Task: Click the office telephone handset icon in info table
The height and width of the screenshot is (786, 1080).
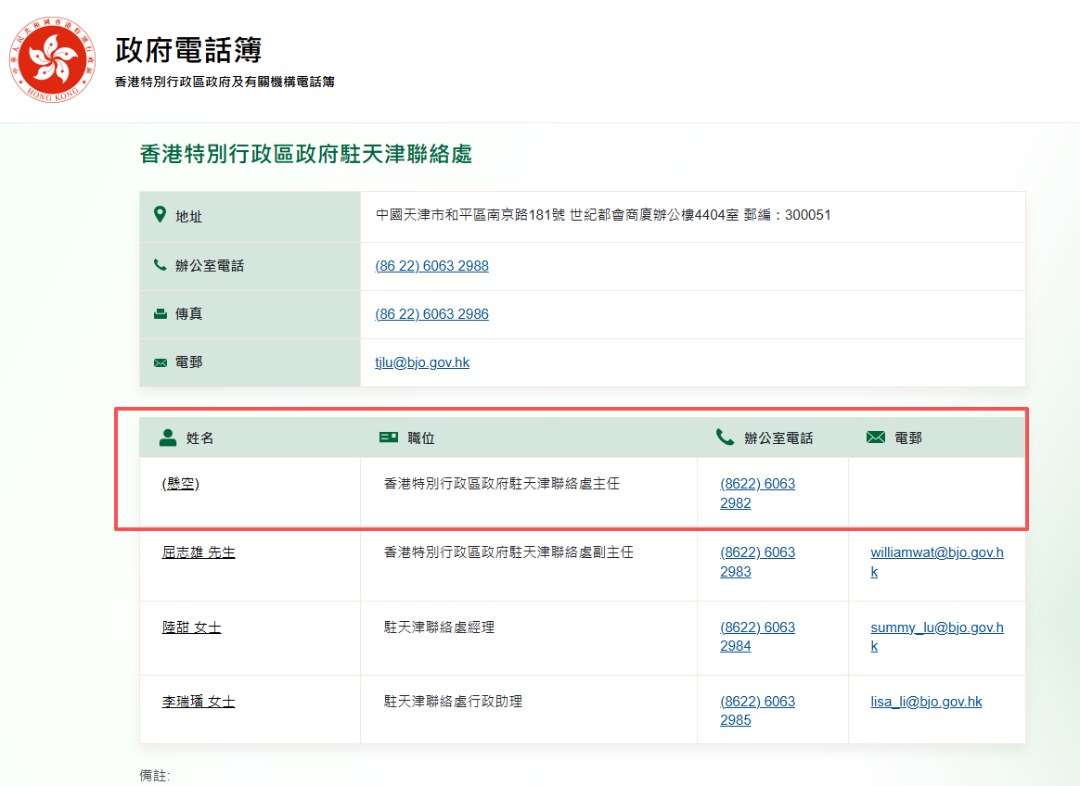Action: tap(160, 265)
